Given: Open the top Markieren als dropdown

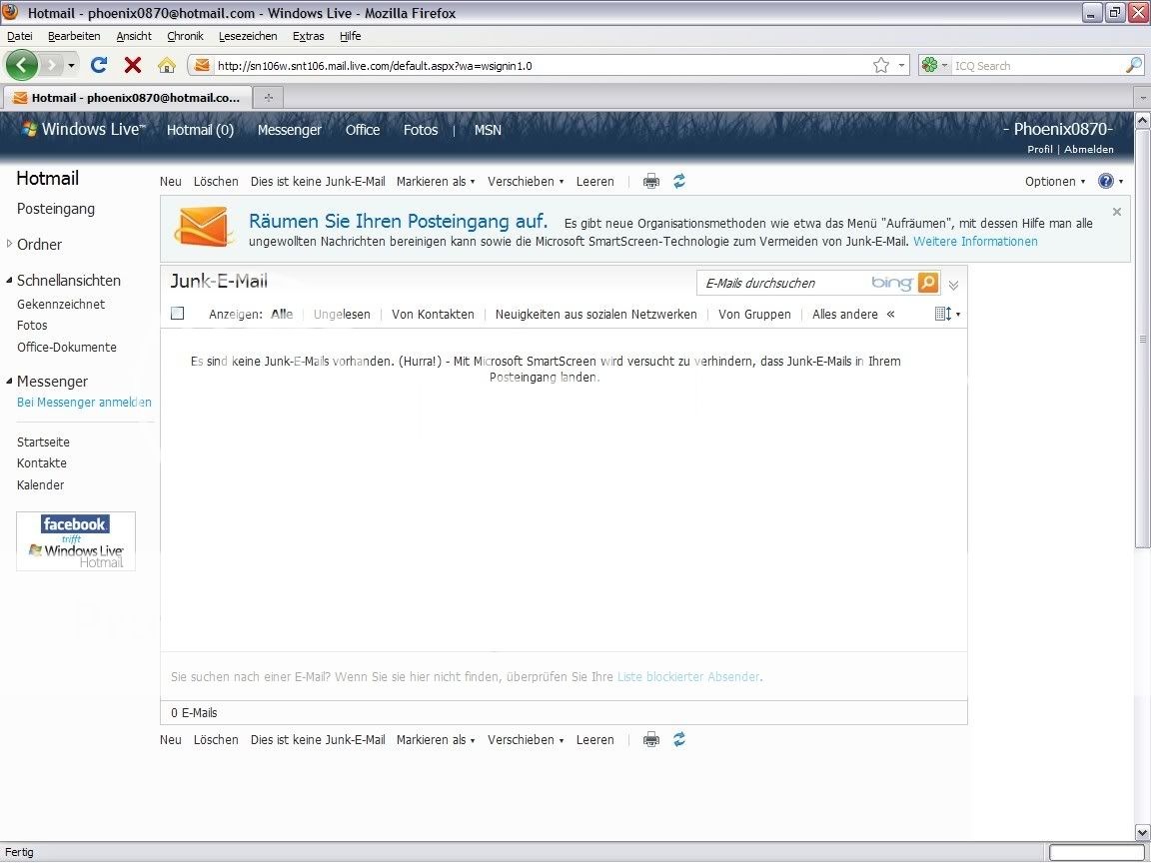Looking at the screenshot, I should 436,182.
